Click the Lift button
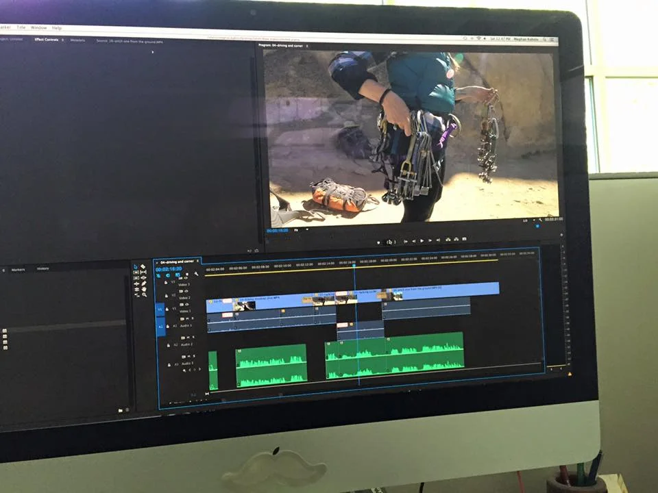658x493 pixels. click(x=448, y=240)
